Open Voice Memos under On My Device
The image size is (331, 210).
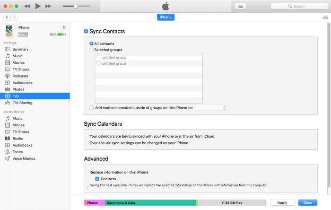point(24,158)
